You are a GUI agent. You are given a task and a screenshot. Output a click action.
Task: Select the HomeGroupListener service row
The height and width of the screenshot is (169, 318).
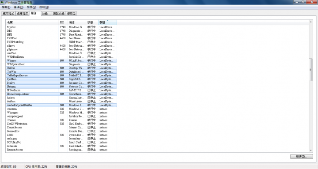(61, 94)
